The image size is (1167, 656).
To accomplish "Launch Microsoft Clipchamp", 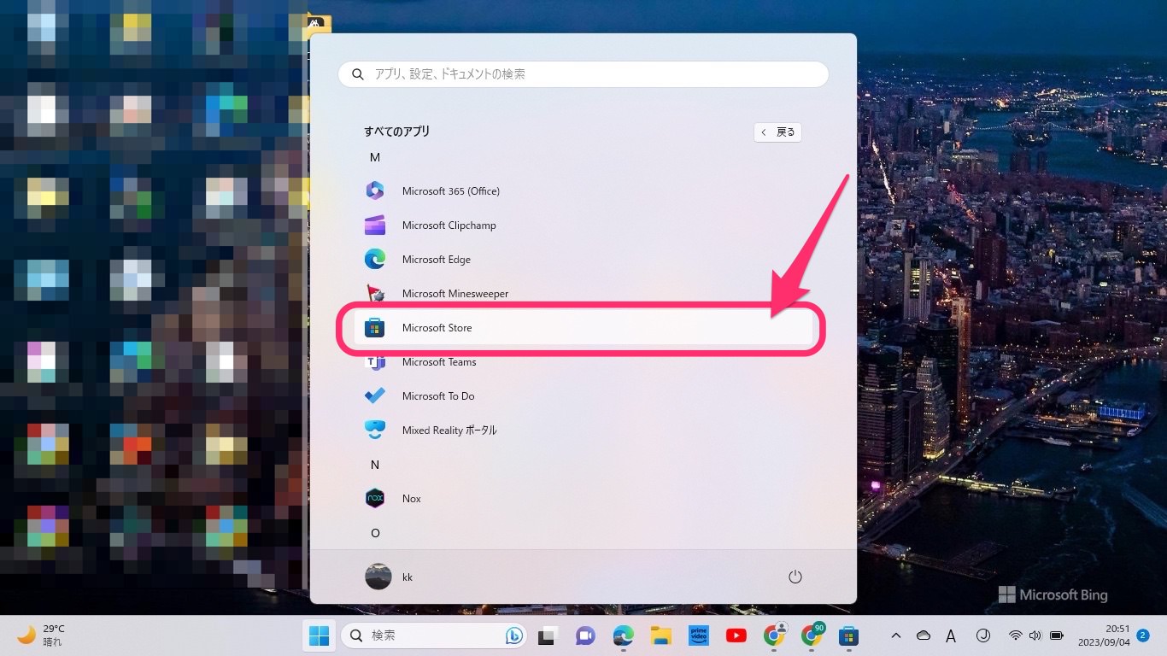I will pyautogui.click(x=583, y=225).
